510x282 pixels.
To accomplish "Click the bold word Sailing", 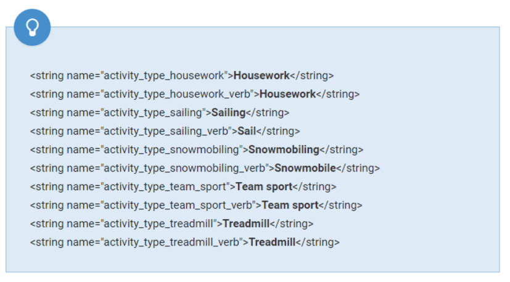I will coord(228,113).
